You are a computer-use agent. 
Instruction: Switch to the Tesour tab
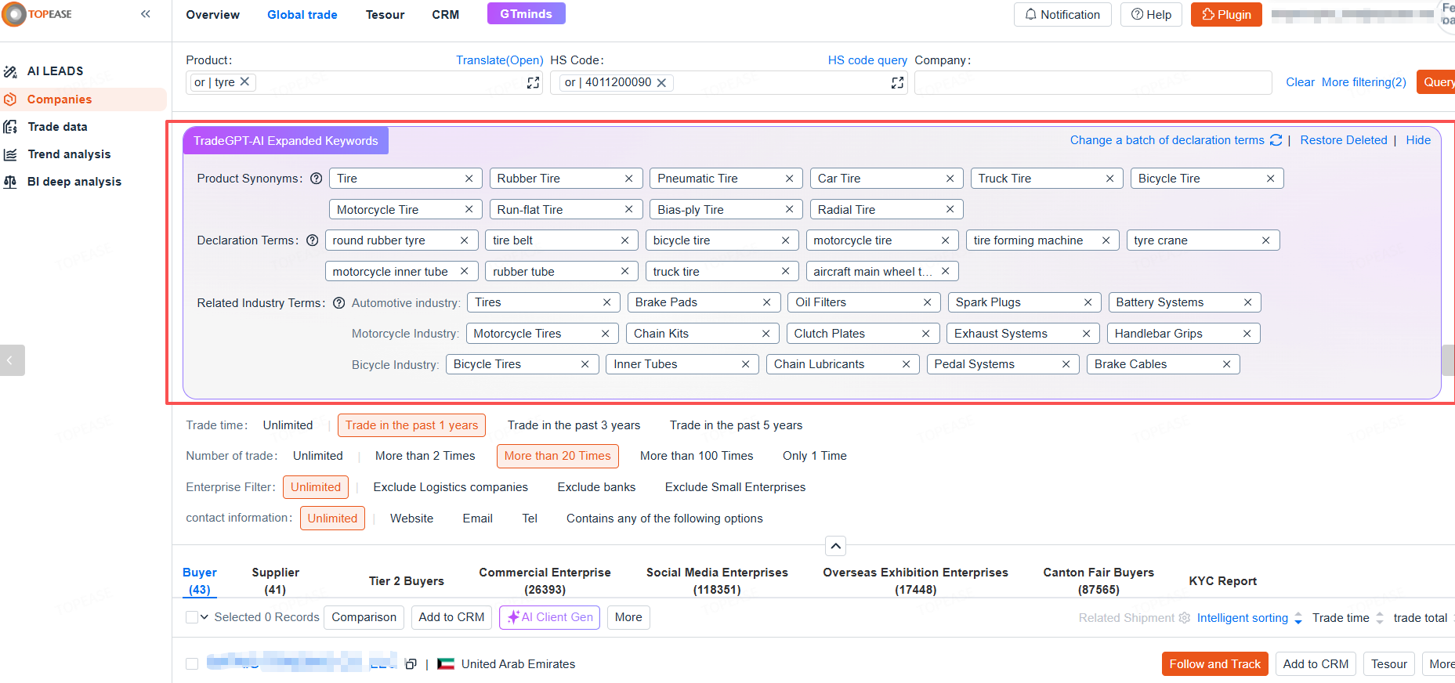[385, 15]
